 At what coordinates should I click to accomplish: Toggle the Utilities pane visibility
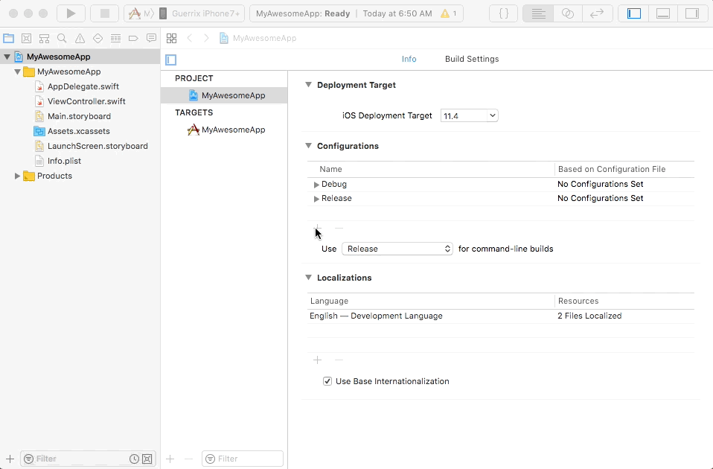tap(692, 13)
